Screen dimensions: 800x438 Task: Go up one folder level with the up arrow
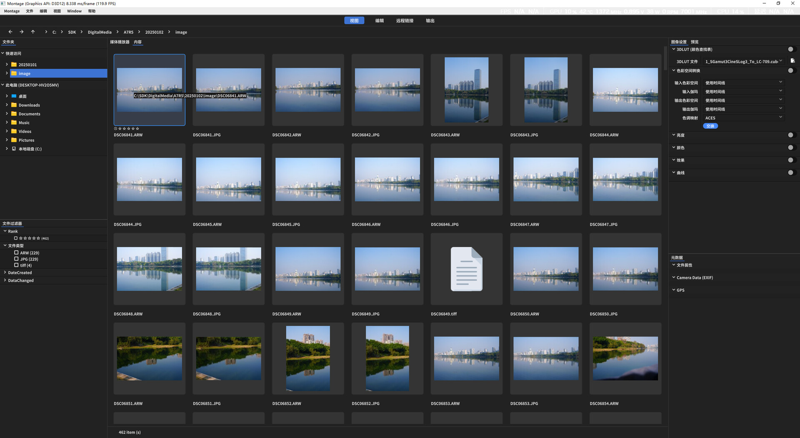[33, 32]
